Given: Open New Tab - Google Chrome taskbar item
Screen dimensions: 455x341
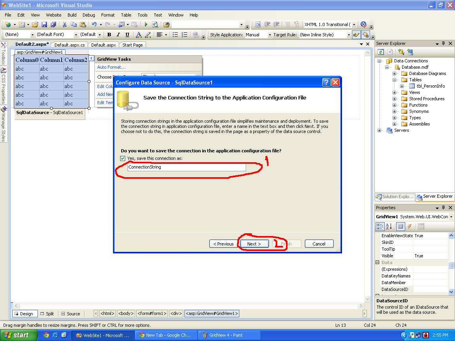Looking at the screenshot, I should 166,335.
